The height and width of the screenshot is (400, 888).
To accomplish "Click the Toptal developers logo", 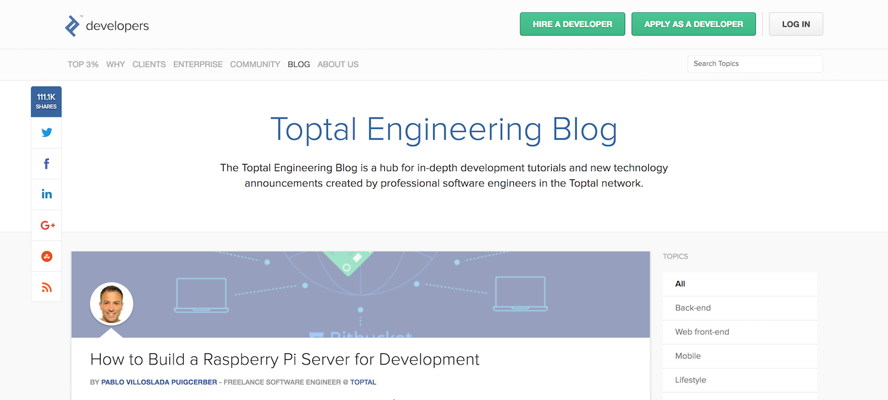I will pyautogui.click(x=107, y=26).
